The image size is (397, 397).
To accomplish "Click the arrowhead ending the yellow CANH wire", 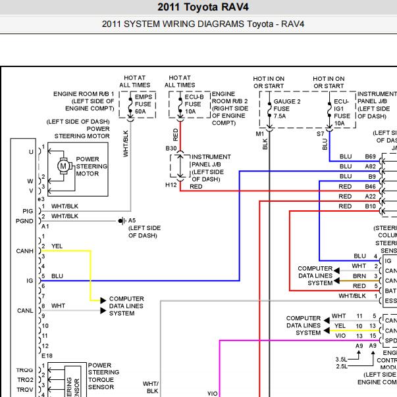I will (x=103, y=300).
